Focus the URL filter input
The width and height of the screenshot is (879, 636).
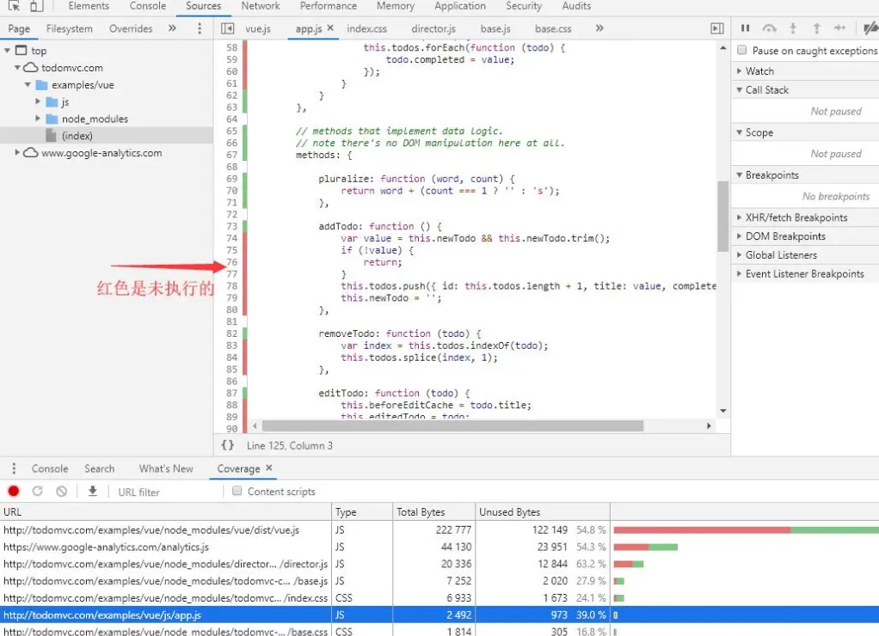[167, 492]
